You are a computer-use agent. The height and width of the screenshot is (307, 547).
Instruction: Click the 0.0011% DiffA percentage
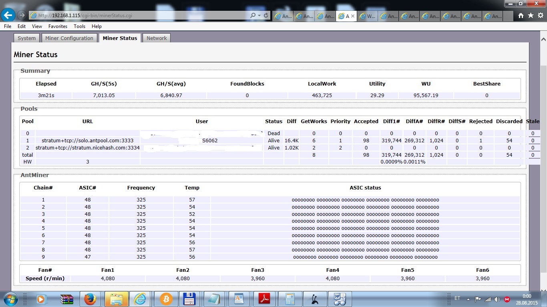click(x=414, y=162)
